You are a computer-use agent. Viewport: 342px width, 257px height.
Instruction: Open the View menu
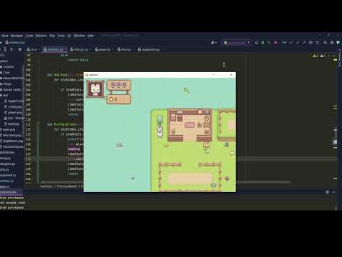coord(5,36)
